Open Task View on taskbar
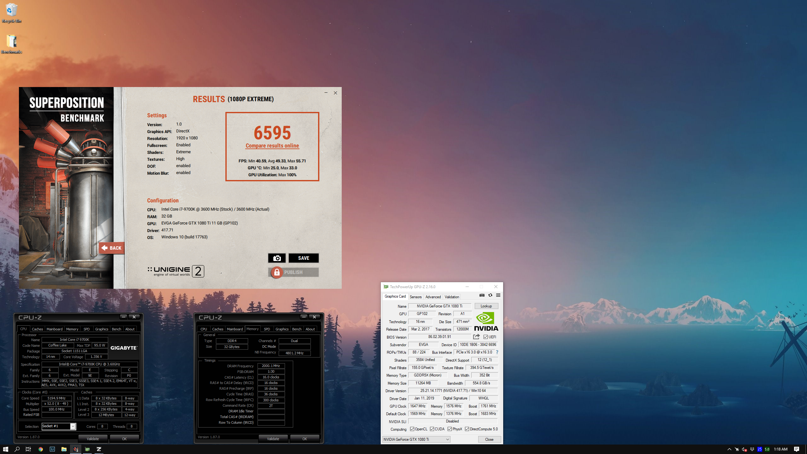The height and width of the screenshot is (454, 807). (x=28, y=449)
